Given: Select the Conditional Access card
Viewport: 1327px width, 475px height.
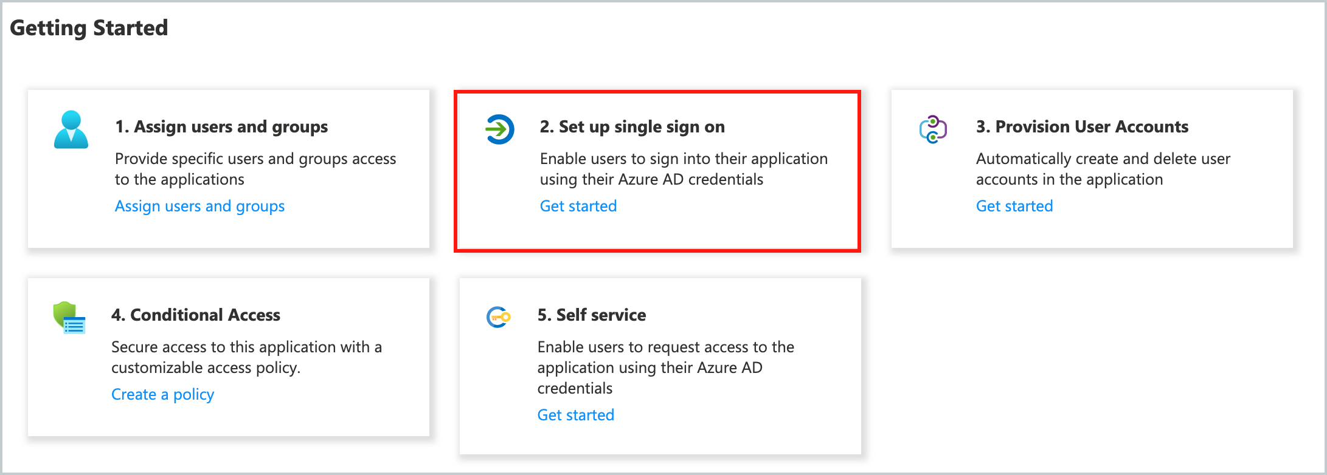Looking at the screenshot, I should point(228,357).
